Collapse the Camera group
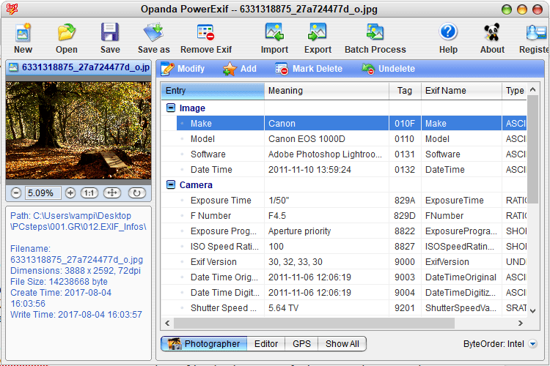The height and width of the screenshot is (366, 550). click(170, 184)
